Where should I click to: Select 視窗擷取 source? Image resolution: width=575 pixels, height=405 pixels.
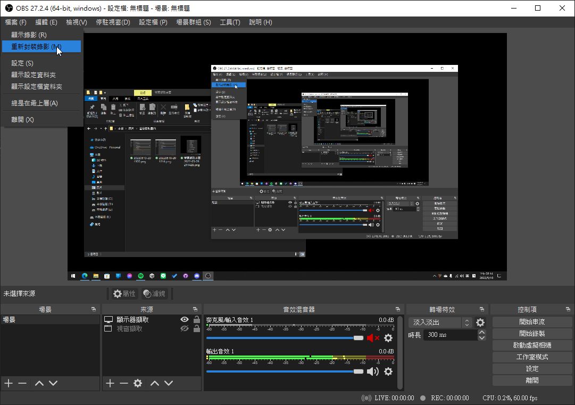pos(129,329)
